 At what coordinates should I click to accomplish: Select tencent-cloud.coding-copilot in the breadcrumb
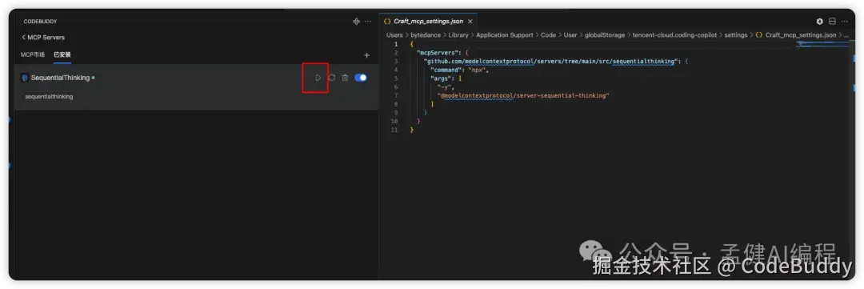coord(674,34)
